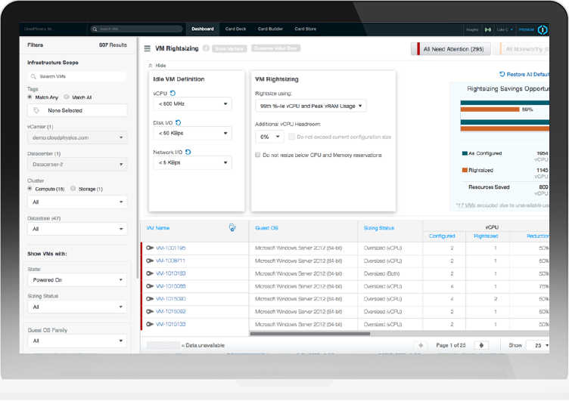Switch to the Card Deck tab
569x401 pixels.
coord(235,29)
